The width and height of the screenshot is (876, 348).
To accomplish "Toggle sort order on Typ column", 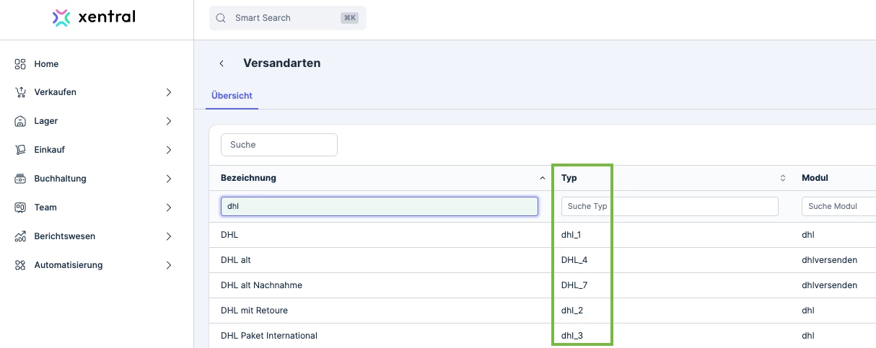I will [x=782, y=178].
